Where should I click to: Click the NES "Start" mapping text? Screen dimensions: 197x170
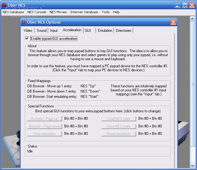click(x=90, y=97)
